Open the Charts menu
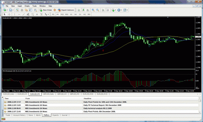This screenshot has width=203, height=122. pyautogui.click(x=27, y=6)
